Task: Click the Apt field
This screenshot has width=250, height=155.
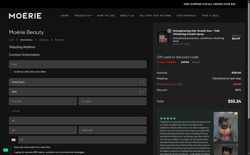Action: [78, 121]
